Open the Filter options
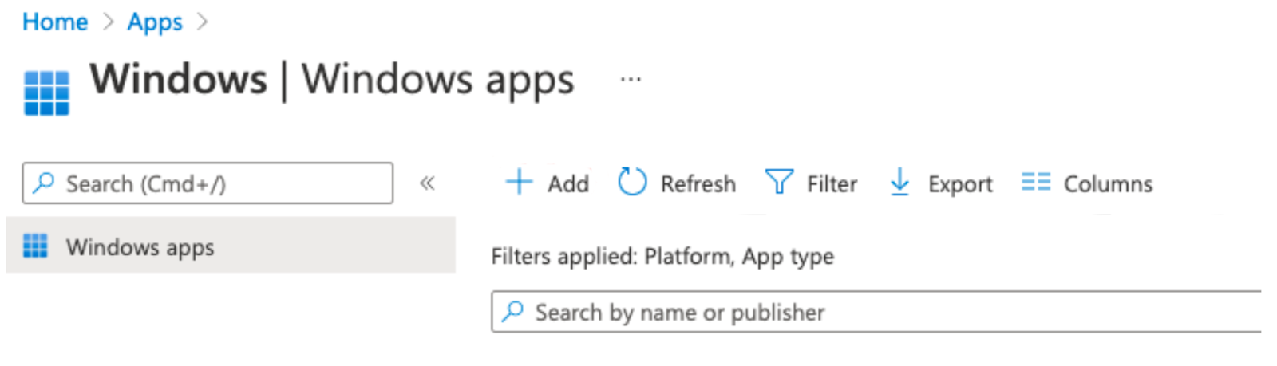1277x366 pixels. tap(811, 183)
